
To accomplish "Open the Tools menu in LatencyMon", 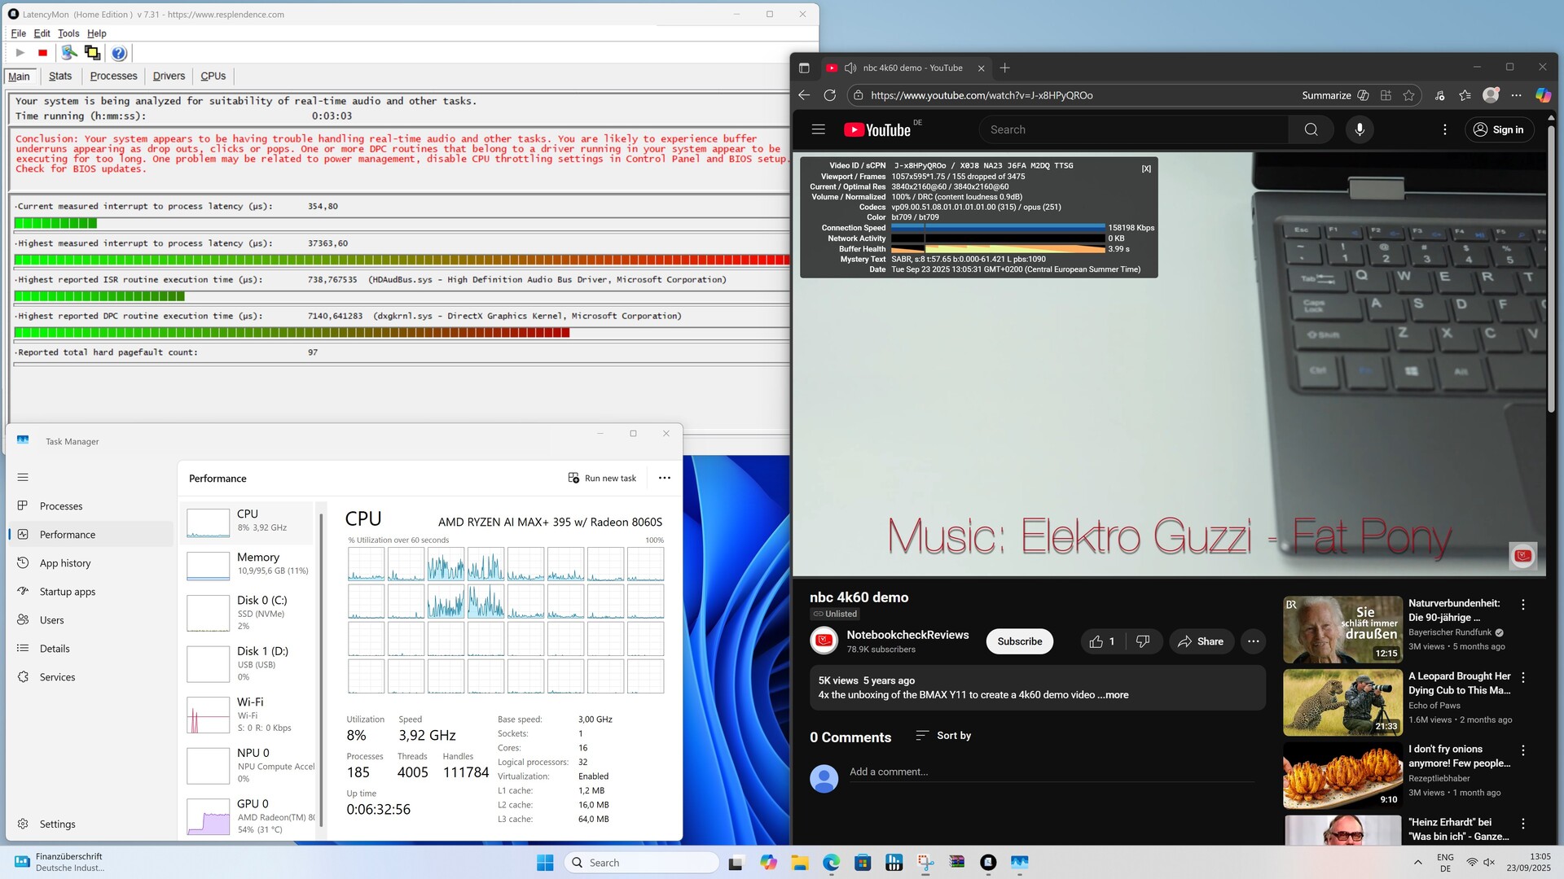I will point(68,33).
